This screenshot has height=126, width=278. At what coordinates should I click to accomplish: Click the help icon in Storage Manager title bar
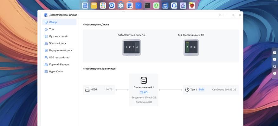tap(220, 15)
